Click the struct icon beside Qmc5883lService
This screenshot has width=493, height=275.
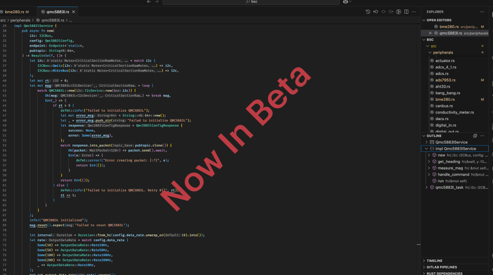pos(432,142)
